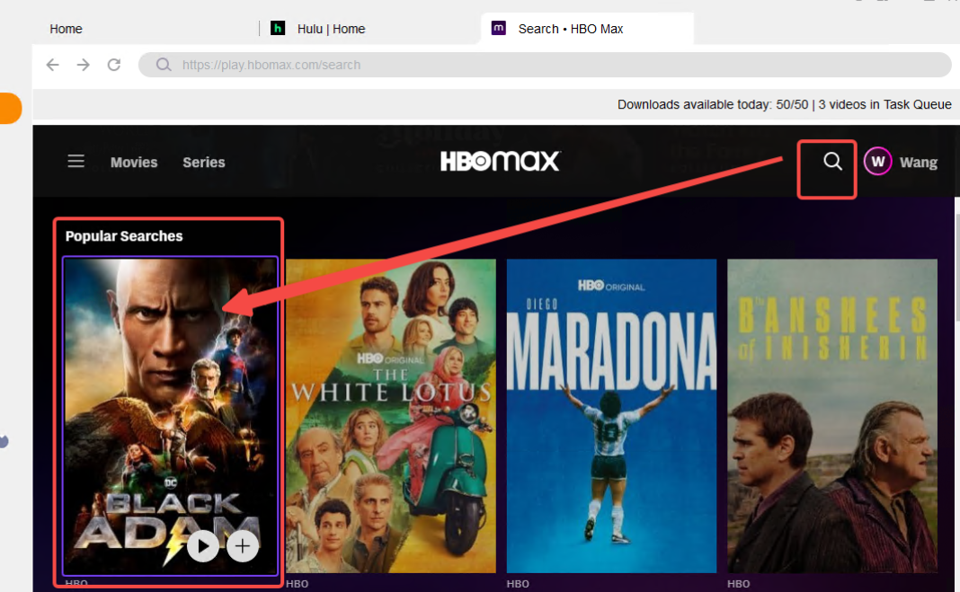Open the Series section
This screenshot has height=592, width=960.
[x=204, y=162]
